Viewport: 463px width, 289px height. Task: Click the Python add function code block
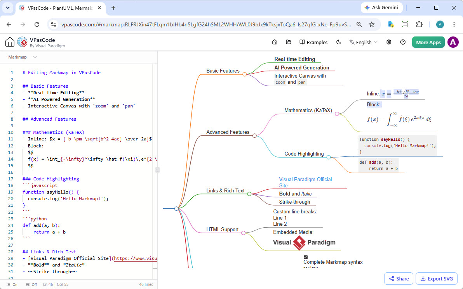click(x=379, y=165)
